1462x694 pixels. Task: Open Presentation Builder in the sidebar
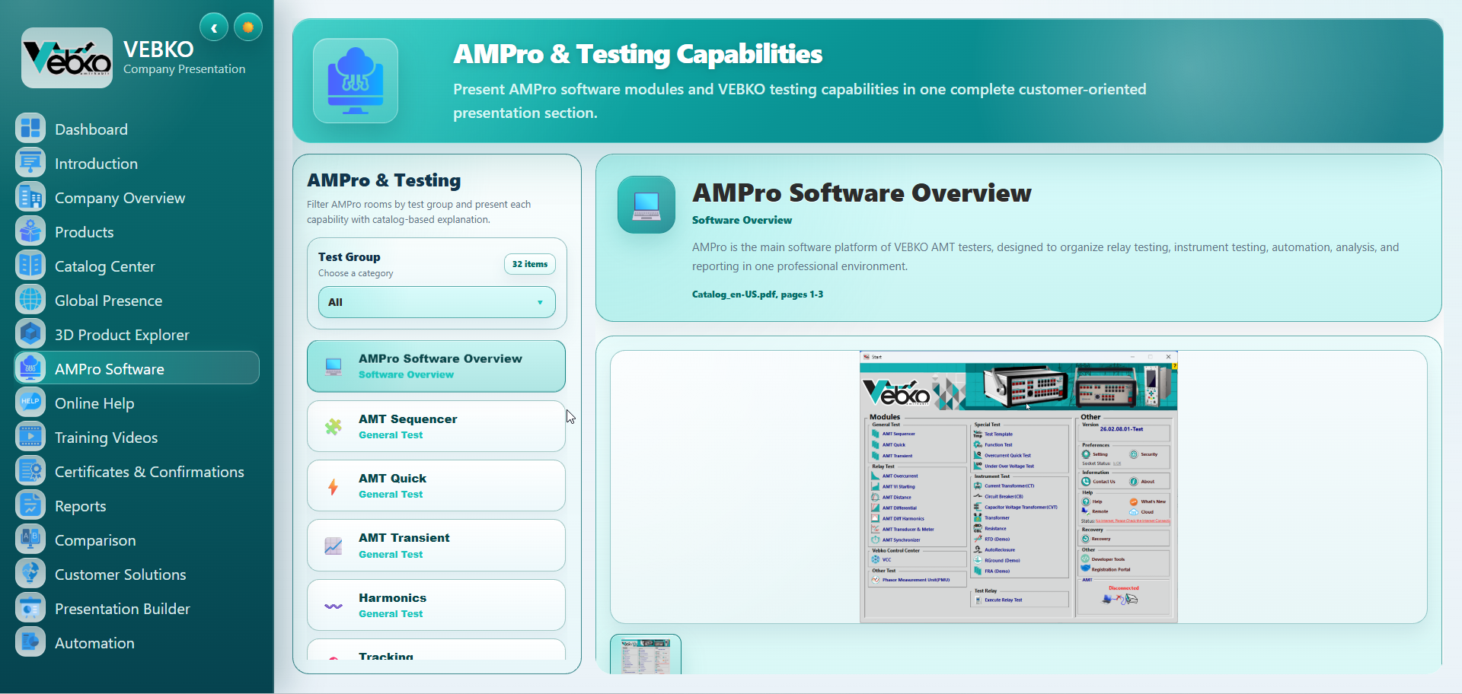(137, 608)
